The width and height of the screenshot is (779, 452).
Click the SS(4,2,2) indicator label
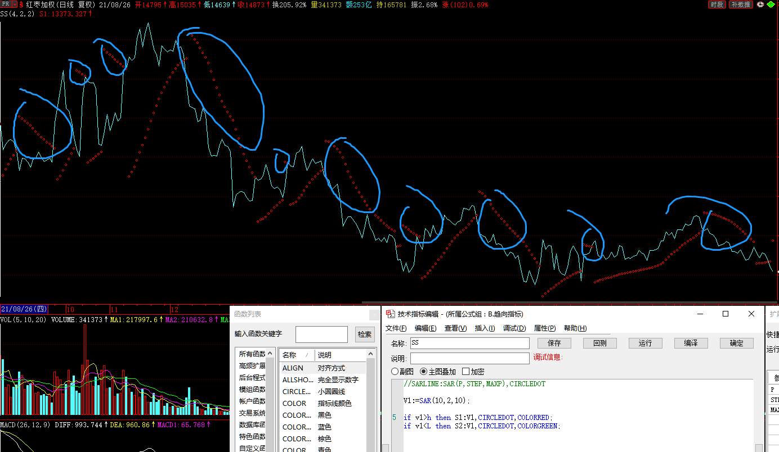point(17,13)
